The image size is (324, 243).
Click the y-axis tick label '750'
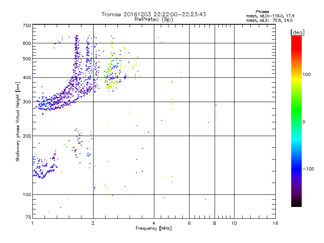(27, 26)
